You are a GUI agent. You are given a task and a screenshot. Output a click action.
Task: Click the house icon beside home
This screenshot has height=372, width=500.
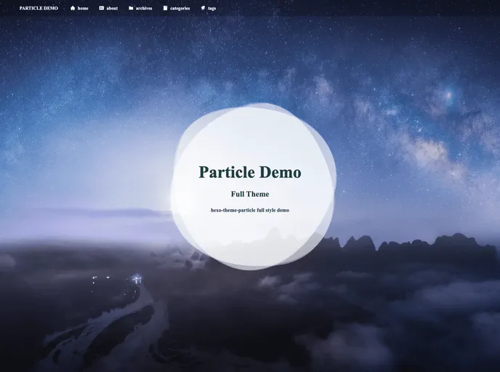(73, 8)
